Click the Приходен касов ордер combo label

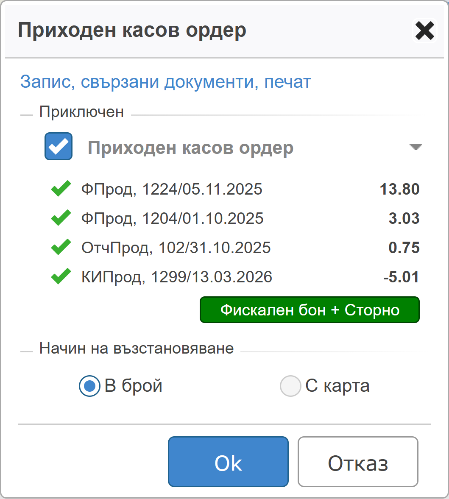point(190,148)
